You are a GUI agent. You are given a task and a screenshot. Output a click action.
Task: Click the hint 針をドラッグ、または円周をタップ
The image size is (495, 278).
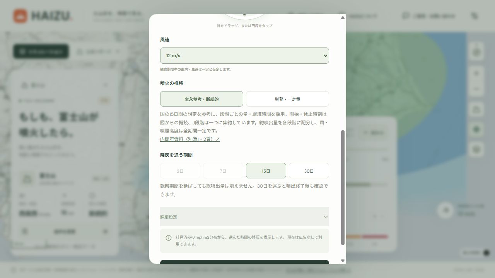point(244,26)
